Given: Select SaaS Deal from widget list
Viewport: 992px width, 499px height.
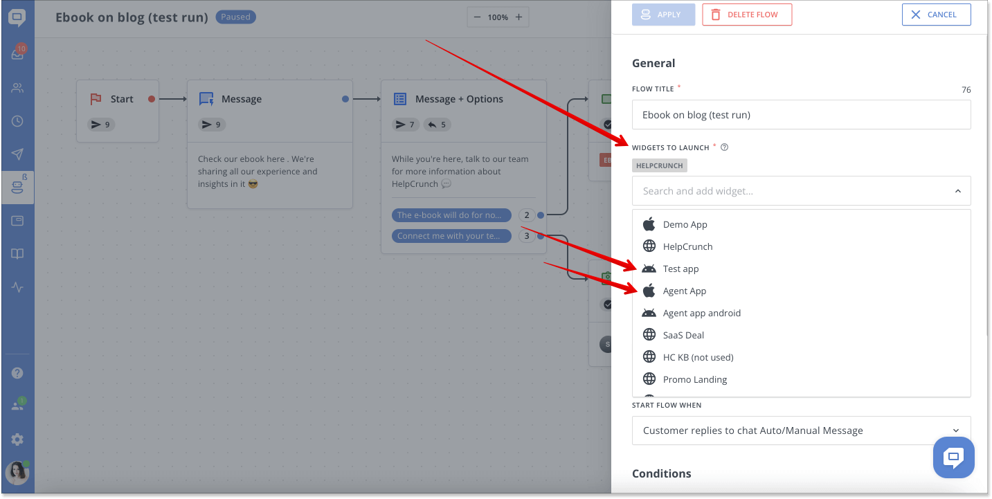Looking at the screenshot, I should (x=801, y=335).
